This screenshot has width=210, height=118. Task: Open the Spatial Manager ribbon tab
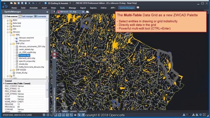127,8
